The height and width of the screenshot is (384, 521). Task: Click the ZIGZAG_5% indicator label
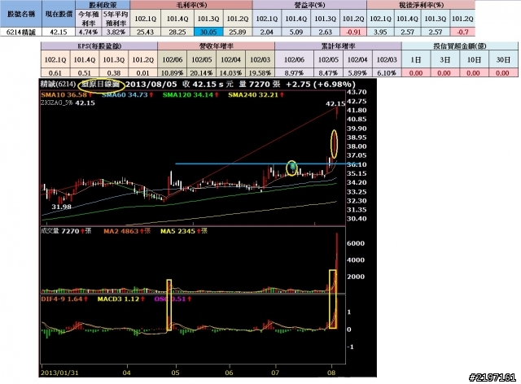[x=56, y=103]
